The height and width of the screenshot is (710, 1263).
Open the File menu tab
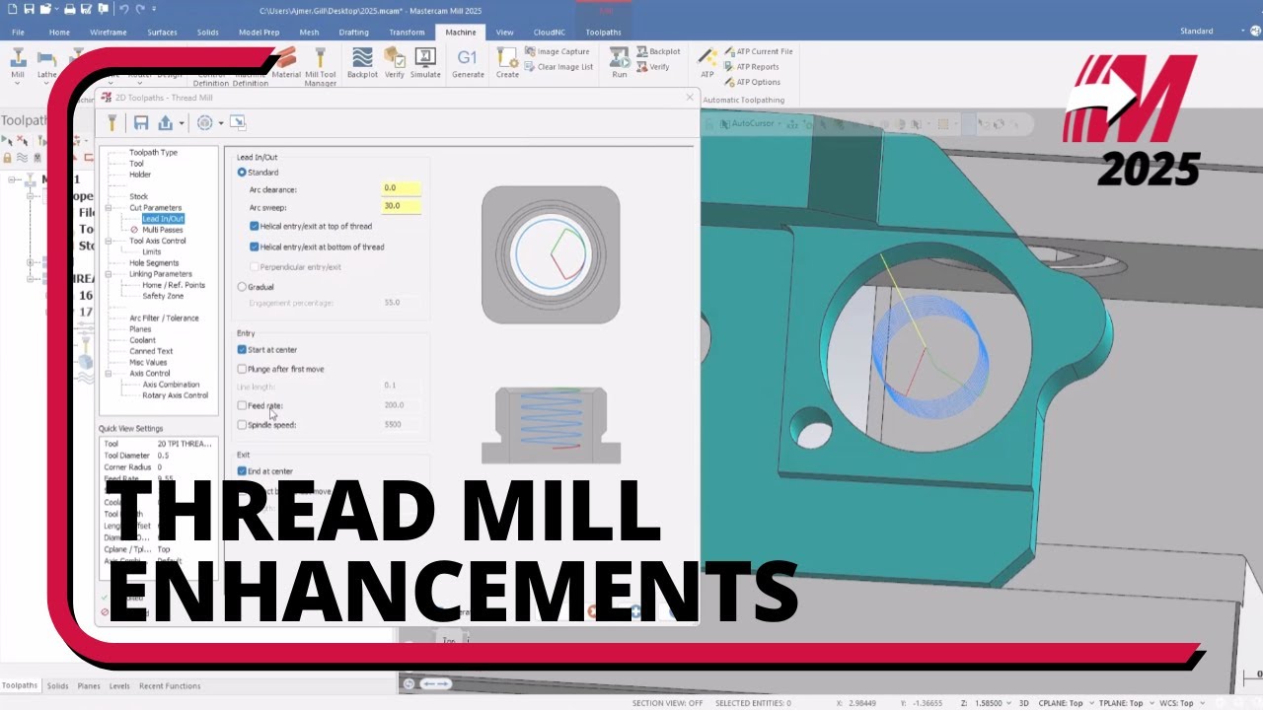click(18, 32)
